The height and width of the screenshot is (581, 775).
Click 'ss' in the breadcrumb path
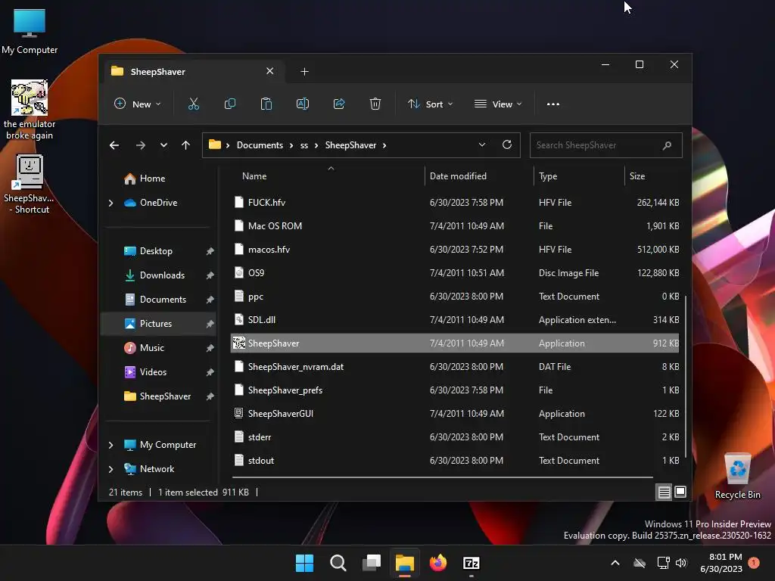point(304,145)
